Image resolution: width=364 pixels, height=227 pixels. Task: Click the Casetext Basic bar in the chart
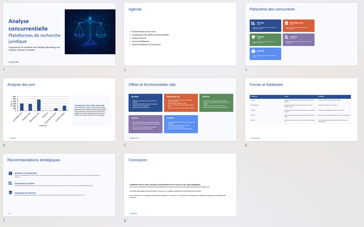[x=64, y=108]
